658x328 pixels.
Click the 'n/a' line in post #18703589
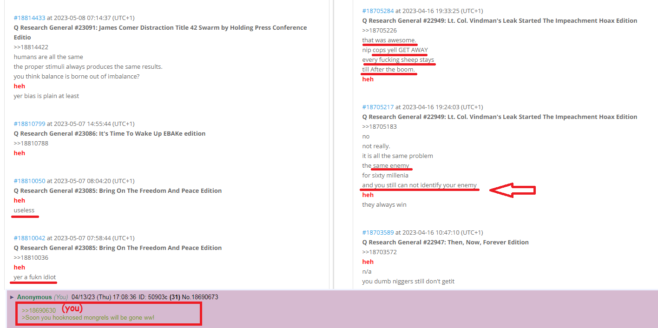pos(367,272)
